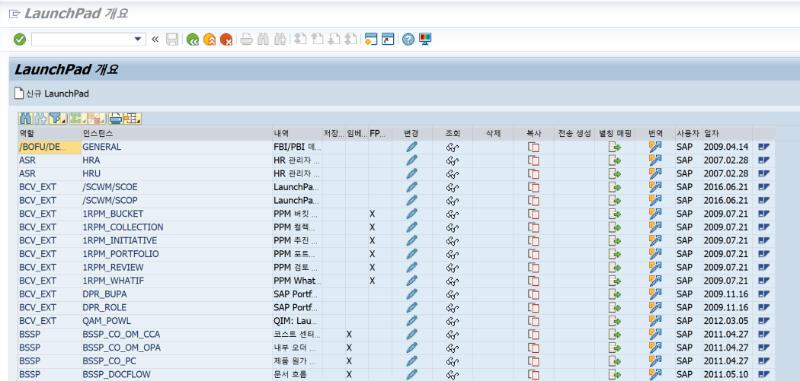Click alias mapping icon for 1RPM_PORTFOLIO row

pos(615,254)
